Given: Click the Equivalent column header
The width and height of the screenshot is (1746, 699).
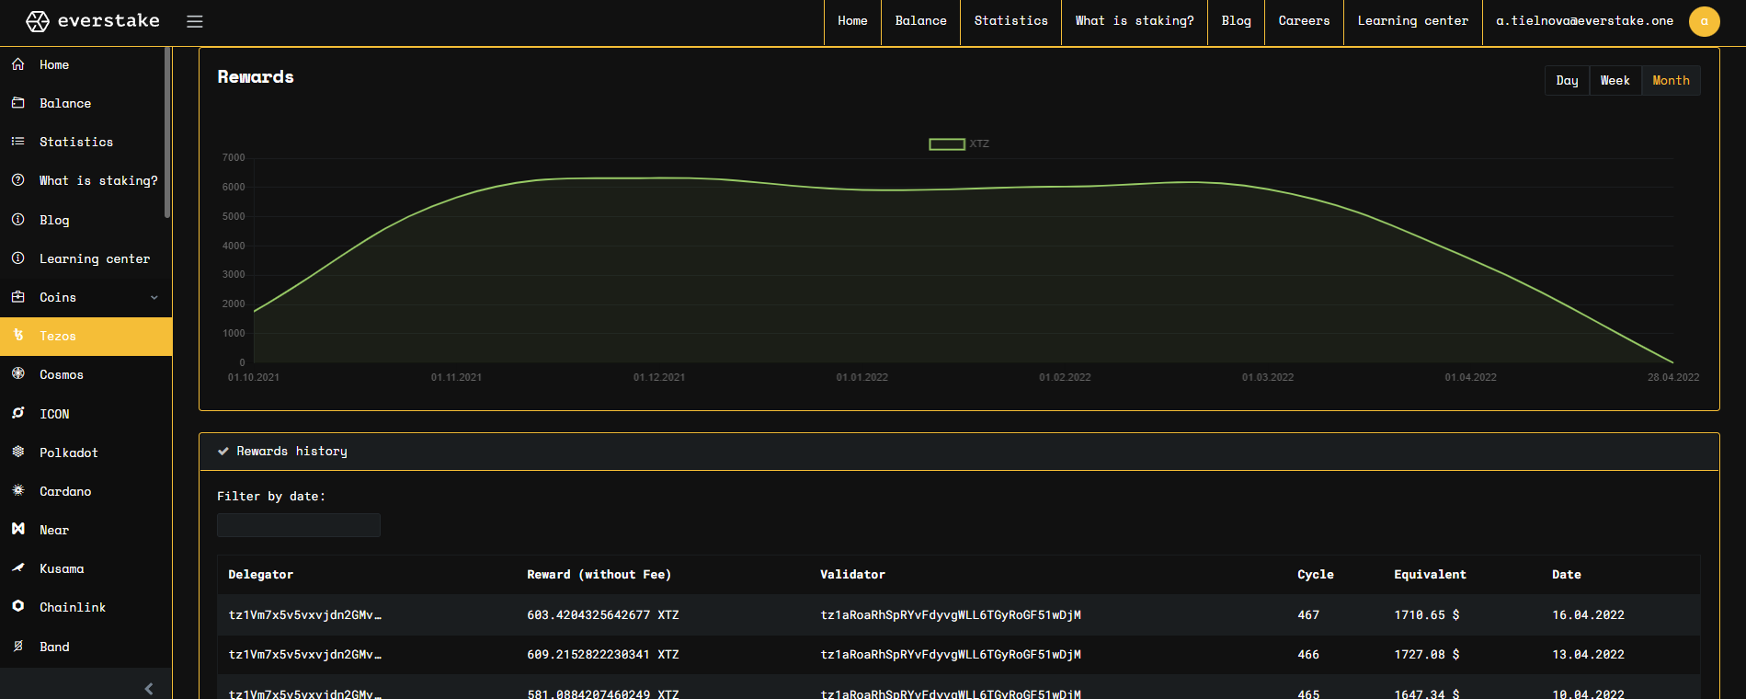Looking at the screenshot, I should (x=1431, y=575).
